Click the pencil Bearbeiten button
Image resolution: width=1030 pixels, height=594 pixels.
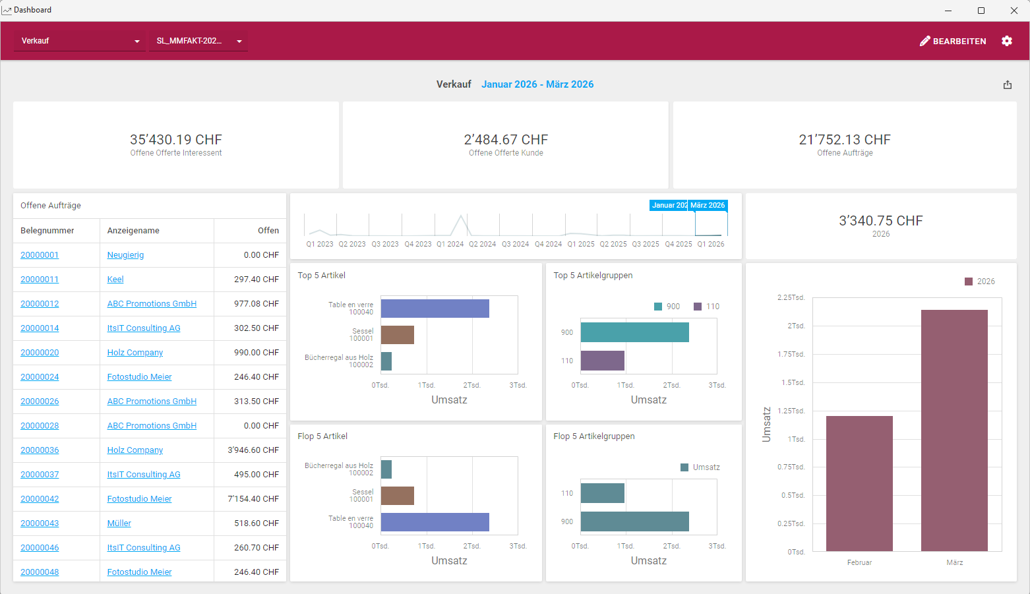tap(953, 41)
